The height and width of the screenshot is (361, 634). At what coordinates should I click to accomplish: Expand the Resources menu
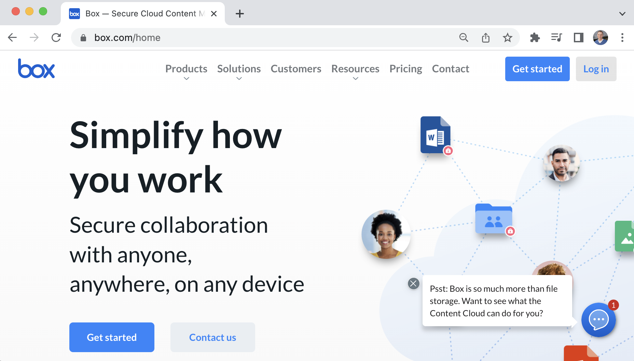pos(355,71)
